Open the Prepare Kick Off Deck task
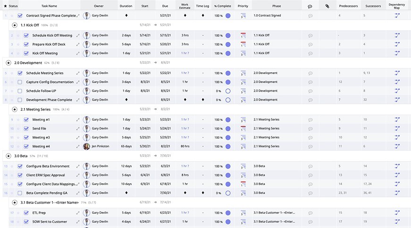 tap(49, 44)
